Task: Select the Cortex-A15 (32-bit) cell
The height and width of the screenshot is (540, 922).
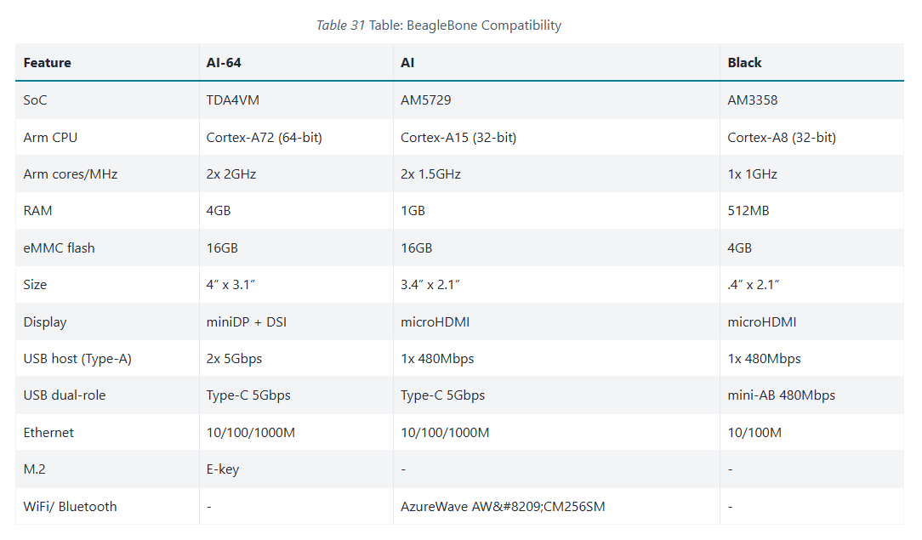Action: 458,138
